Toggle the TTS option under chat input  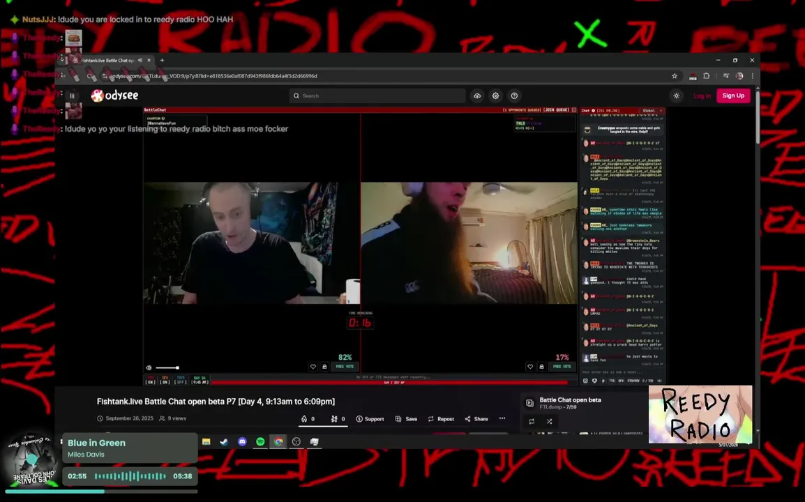(612, 381)
